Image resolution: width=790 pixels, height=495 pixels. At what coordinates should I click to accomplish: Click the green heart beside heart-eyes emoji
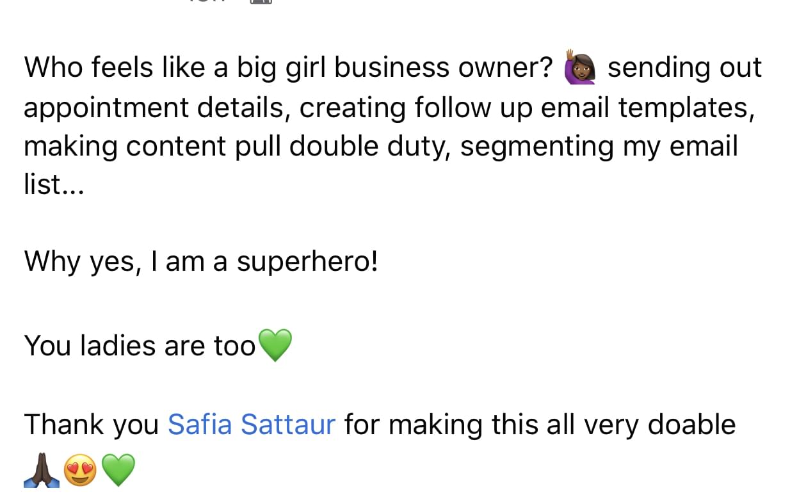(x=119, y=471)
